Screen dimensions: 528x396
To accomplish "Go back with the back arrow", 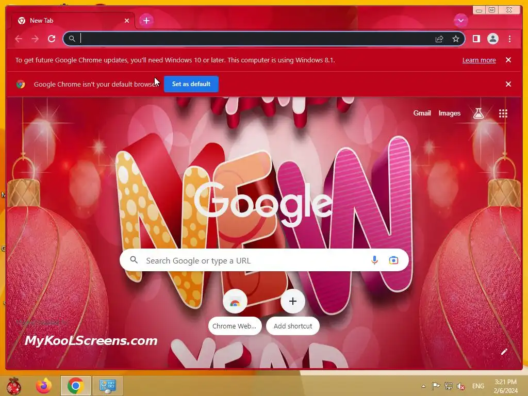I will point(19,39).
